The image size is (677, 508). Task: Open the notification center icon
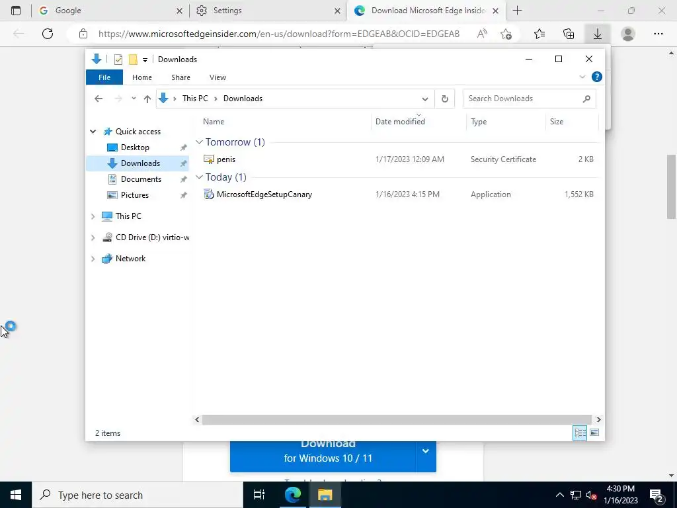[657, 495]
